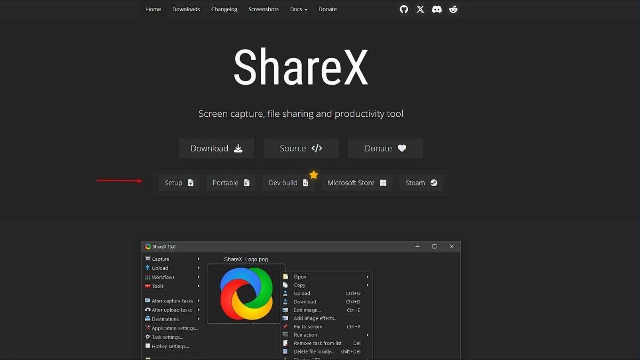Expand the Run action submenu arrow
Image resolution: width=640 pixels, height=360 pixels.
[367, 335]
